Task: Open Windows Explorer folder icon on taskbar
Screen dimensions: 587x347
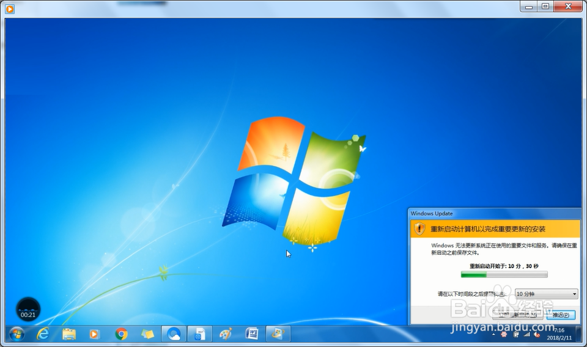Action: (69, 334)
